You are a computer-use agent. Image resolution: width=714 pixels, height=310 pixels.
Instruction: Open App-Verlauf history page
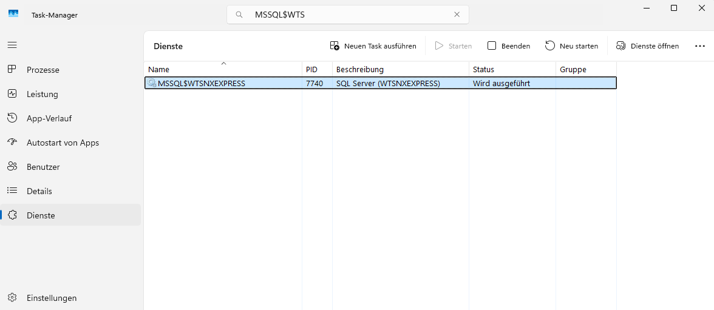point(49,118)
